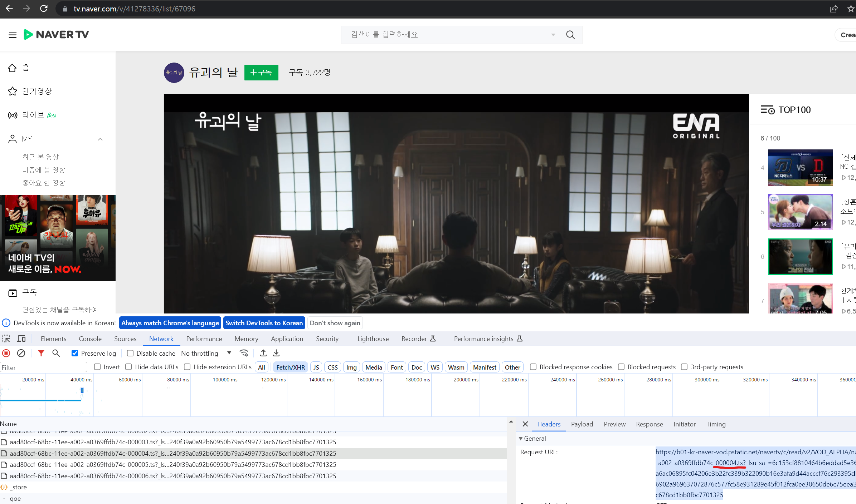Click the inspect element picker icon
The width and height of the screenshot is (856, 504).
pyautogui.click(x=6, y=339)
